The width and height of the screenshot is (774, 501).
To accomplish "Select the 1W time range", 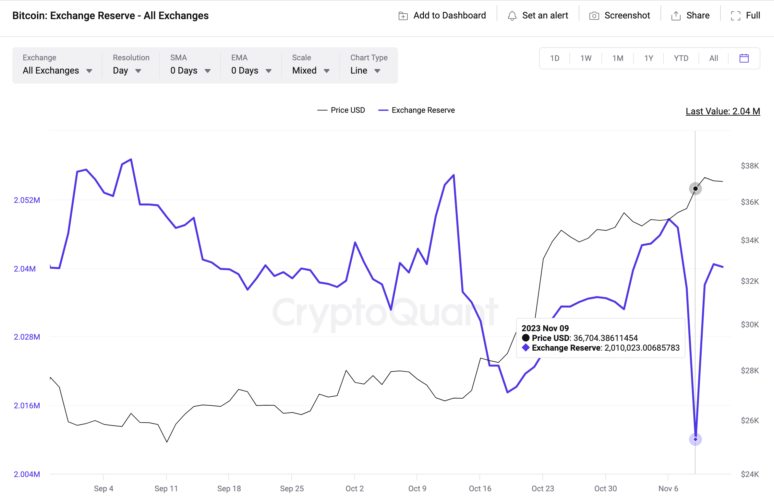I will pyautogui.click(x=586, y=58).
